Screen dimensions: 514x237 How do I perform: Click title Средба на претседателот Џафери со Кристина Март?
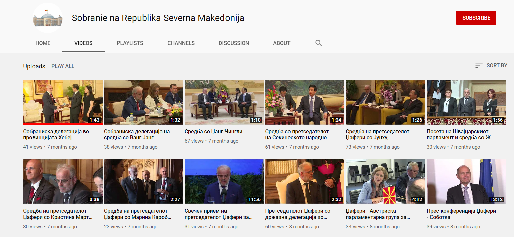tap(58, 214)
